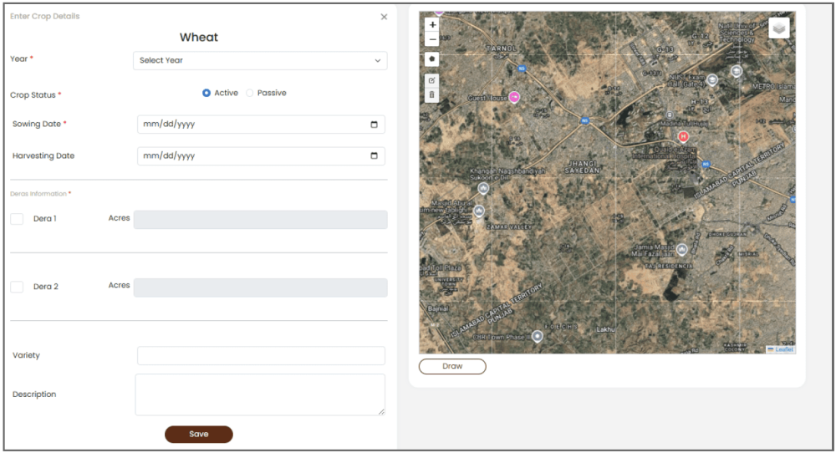Click the Draw button below map
Image resolution: width=836 pixels, height=453 pixels.
pyautogui.click(x=452, y=366)
